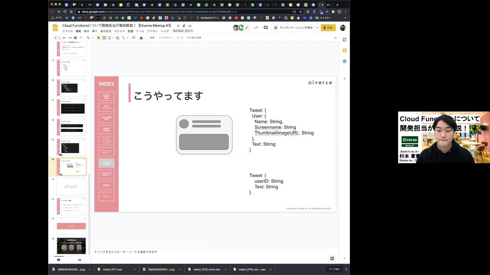Open the Explore button at bottom right
Screen dimensions: 490x275
[332, 258]
